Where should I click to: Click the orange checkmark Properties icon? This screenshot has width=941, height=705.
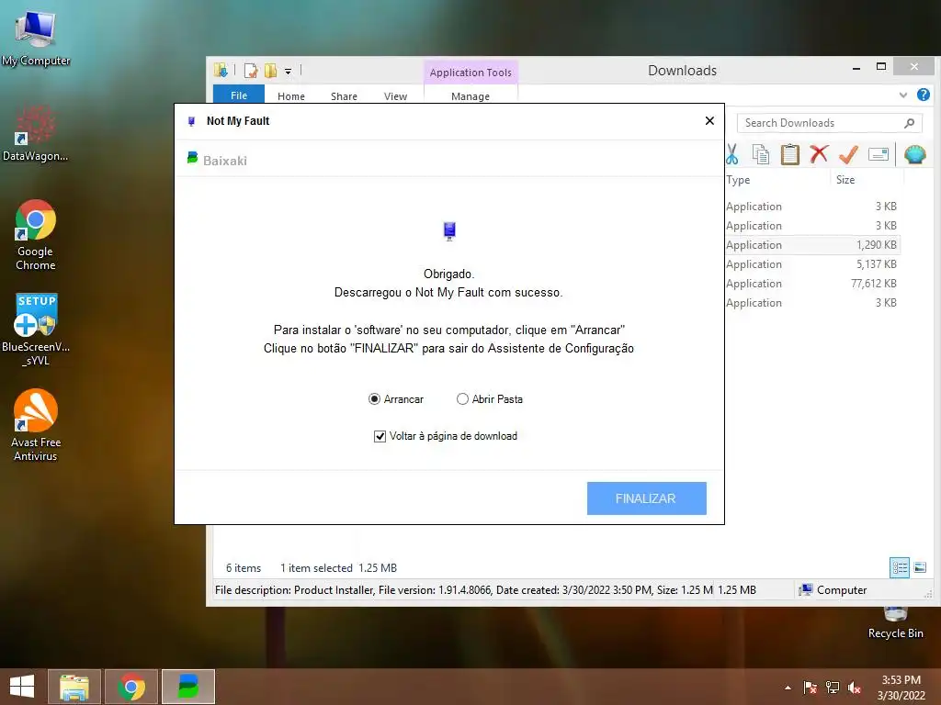click(848, 154)
